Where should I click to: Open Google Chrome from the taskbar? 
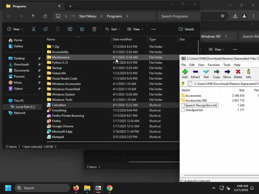click(x=110, y=188)
